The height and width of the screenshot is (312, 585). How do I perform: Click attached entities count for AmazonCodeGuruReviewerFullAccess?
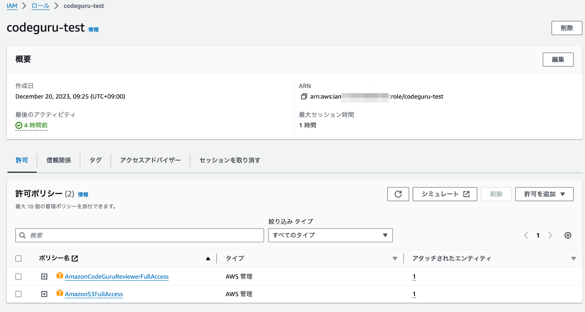pyautogui.click(x=414, y=276)
